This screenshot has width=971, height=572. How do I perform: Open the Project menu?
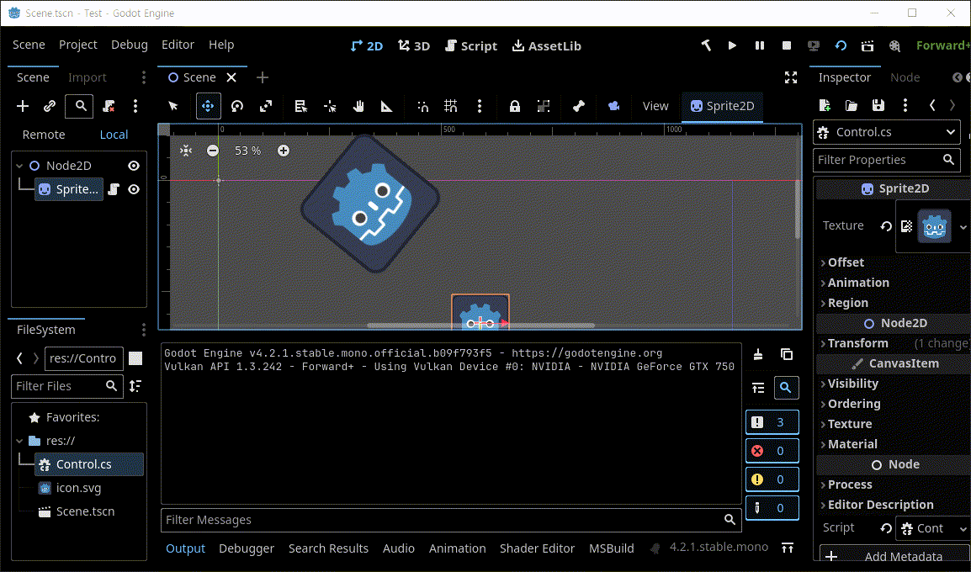78,45
